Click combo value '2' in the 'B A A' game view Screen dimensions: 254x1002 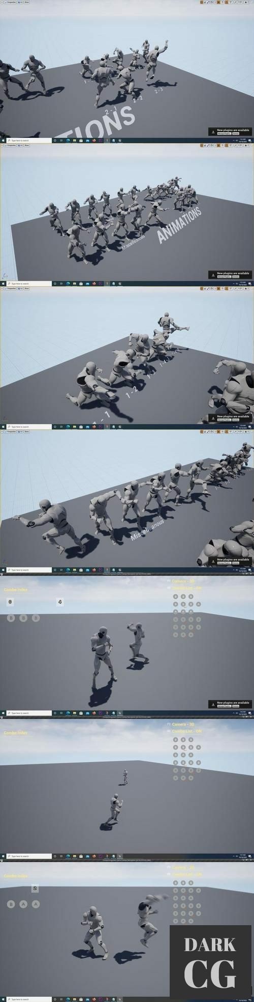[x=35, y=889]
